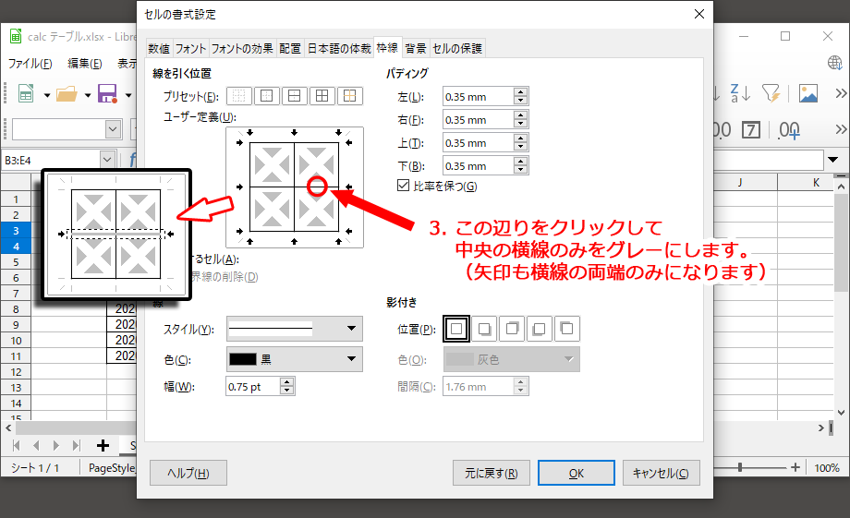This screenshot has width=850, height=518.
Task: Select box with horizontal lines preset
Action: [295, 96]
